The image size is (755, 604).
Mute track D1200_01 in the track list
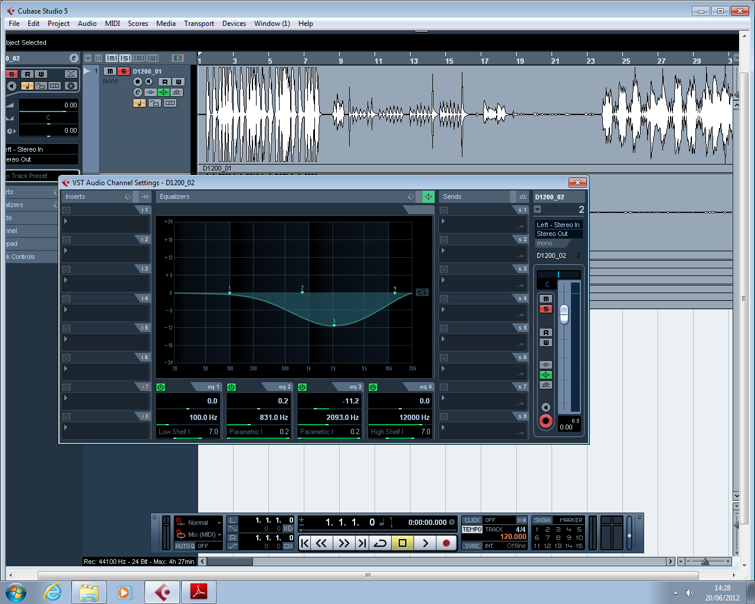pyautogui.click(x=110, y=71)
